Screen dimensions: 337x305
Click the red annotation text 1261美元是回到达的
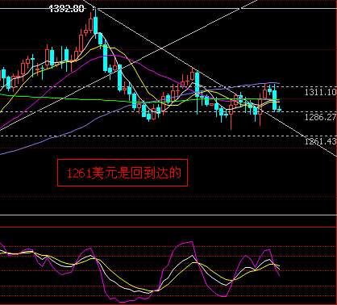coord(124,173)
